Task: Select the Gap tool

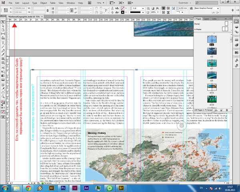Action: pos(3,34)
